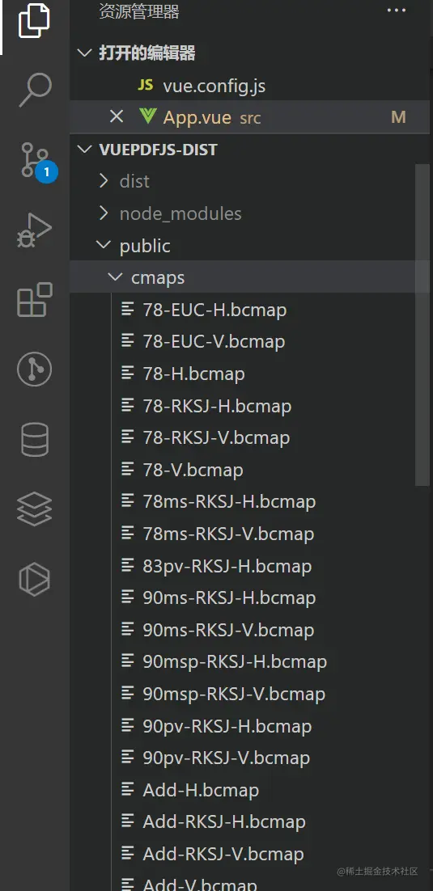Select vue.config.js in open editors
433x891 pixels.
pos(214,86)
